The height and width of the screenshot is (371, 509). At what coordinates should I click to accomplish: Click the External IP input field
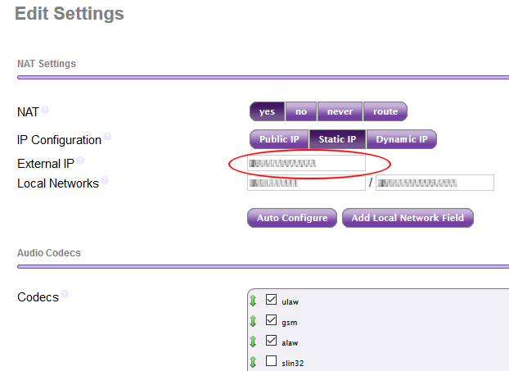pos(307,164)
